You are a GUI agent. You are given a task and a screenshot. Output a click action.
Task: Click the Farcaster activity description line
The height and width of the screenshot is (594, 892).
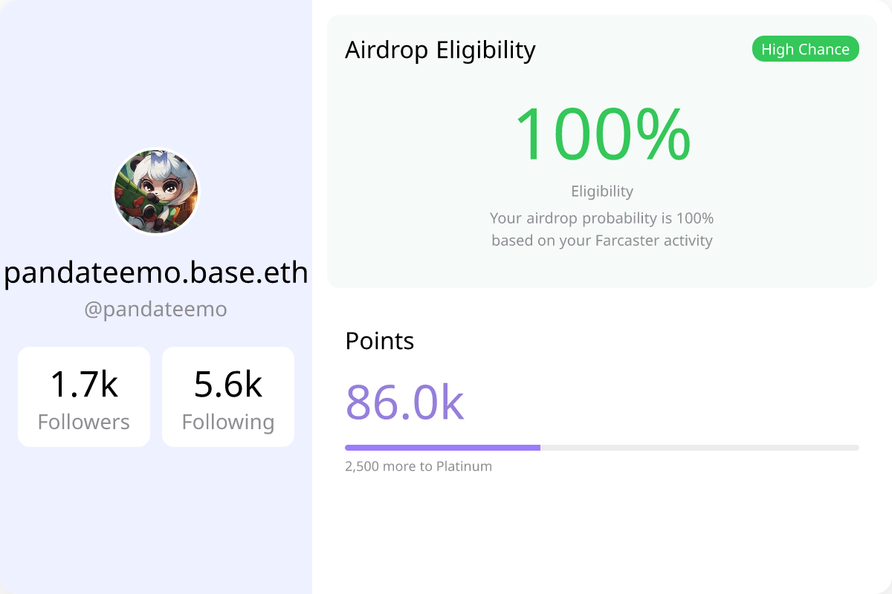point(602,241)
